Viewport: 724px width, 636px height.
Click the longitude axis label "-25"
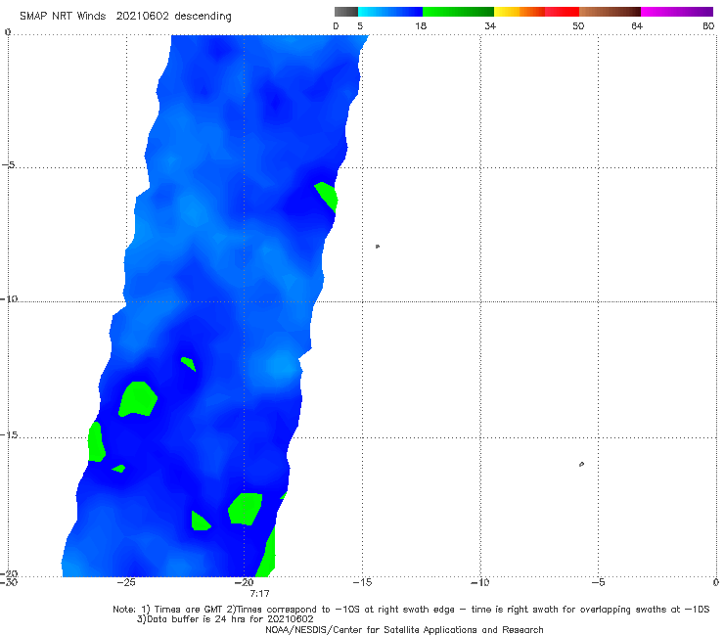[x=126, y=583]
